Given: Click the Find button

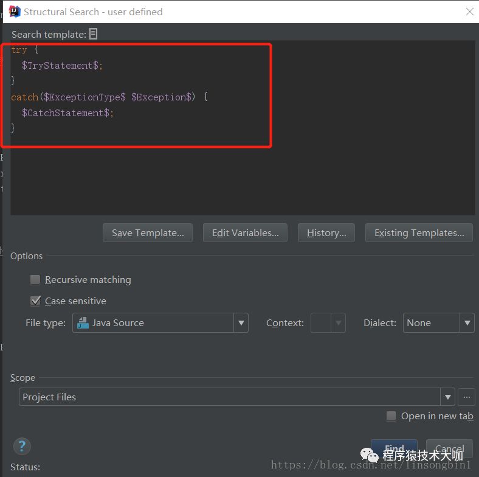Looking at the screenshot, I should 394,448.
